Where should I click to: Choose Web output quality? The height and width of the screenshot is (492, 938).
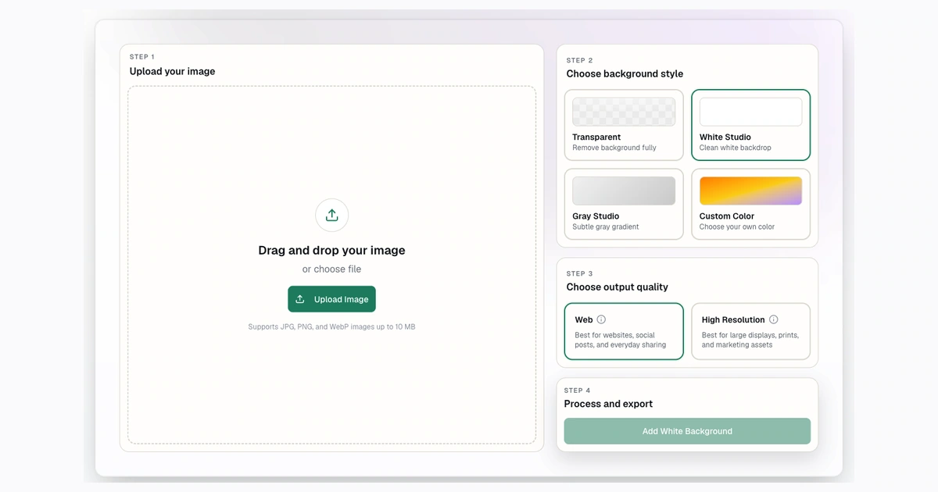[624, 332]
